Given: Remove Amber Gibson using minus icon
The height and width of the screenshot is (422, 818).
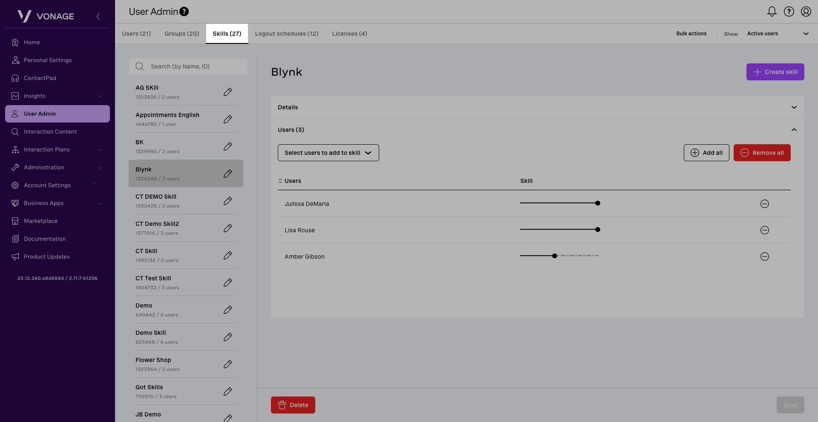Looking at the screenshot, I should pyautogui.click(x=764, y=257).
